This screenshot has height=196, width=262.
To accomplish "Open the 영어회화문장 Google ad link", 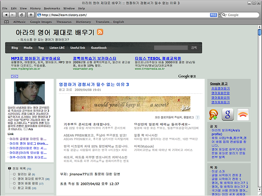I will (x=221, y=93).
